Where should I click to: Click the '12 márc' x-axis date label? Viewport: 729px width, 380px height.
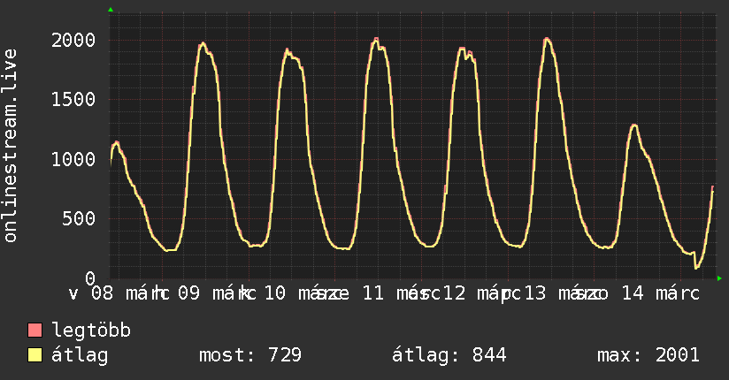(479, 293)
